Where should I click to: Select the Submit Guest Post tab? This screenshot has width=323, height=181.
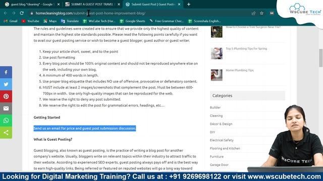pos(153,5)
